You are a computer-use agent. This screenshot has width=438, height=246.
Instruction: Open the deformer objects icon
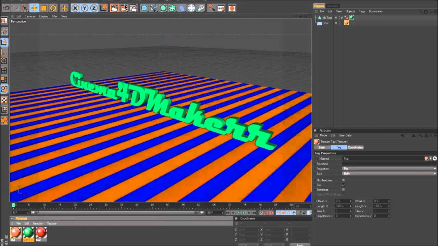pyautogui.click(x=182, y=8)
